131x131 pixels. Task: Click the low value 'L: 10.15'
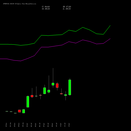(x=67, y=9)
